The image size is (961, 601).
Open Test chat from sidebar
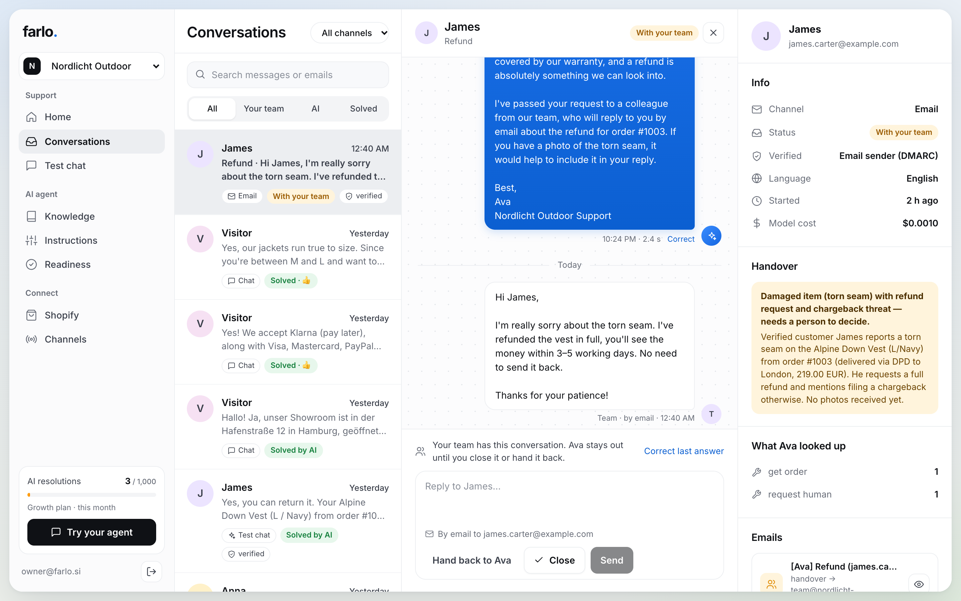91,165
